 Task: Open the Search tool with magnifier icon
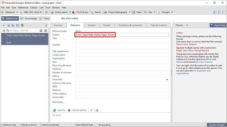click(96, 12)
